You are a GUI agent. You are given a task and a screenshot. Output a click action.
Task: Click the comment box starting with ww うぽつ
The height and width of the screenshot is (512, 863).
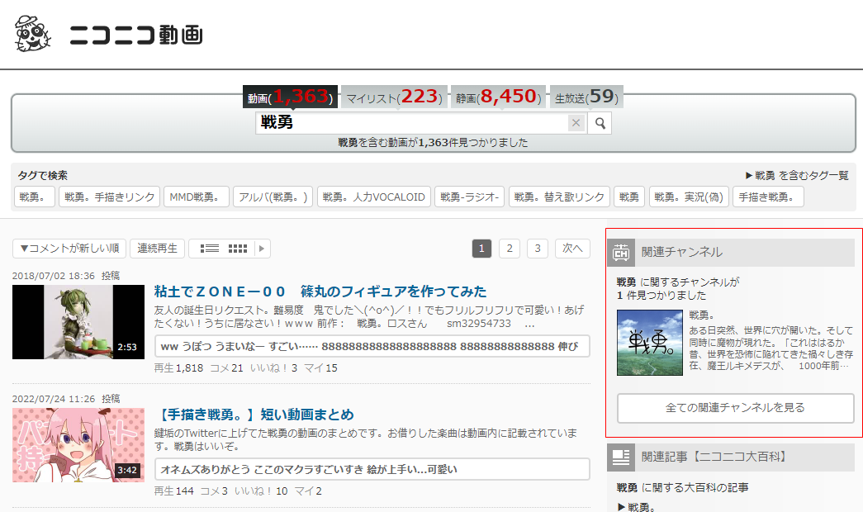(372, 346)
